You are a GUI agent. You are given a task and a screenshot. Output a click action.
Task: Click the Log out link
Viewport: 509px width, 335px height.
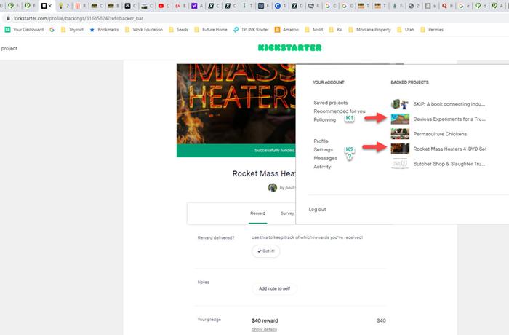(x=317, y=209)
